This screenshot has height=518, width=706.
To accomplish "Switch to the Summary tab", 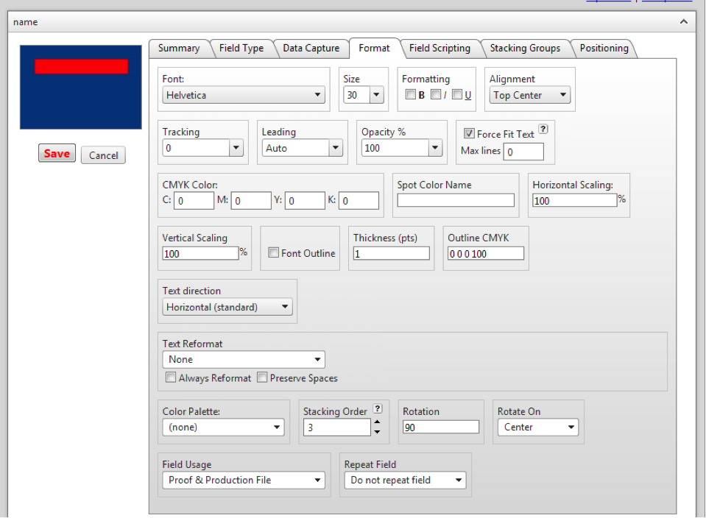I will pyautogui.click(x=179, y=48).
